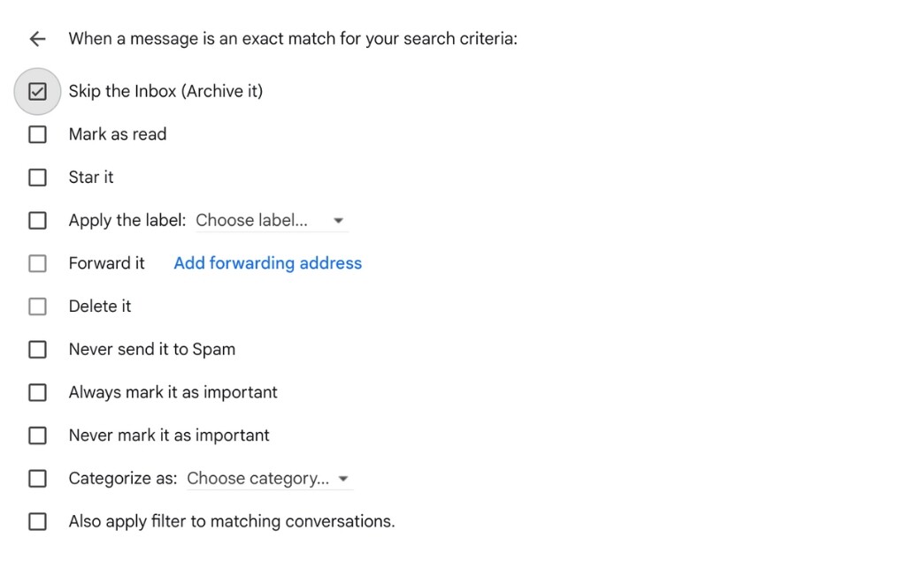906x568 pixels.
Task: Tick the Categorize as checkbox
Action: click(x=37, y=478)
